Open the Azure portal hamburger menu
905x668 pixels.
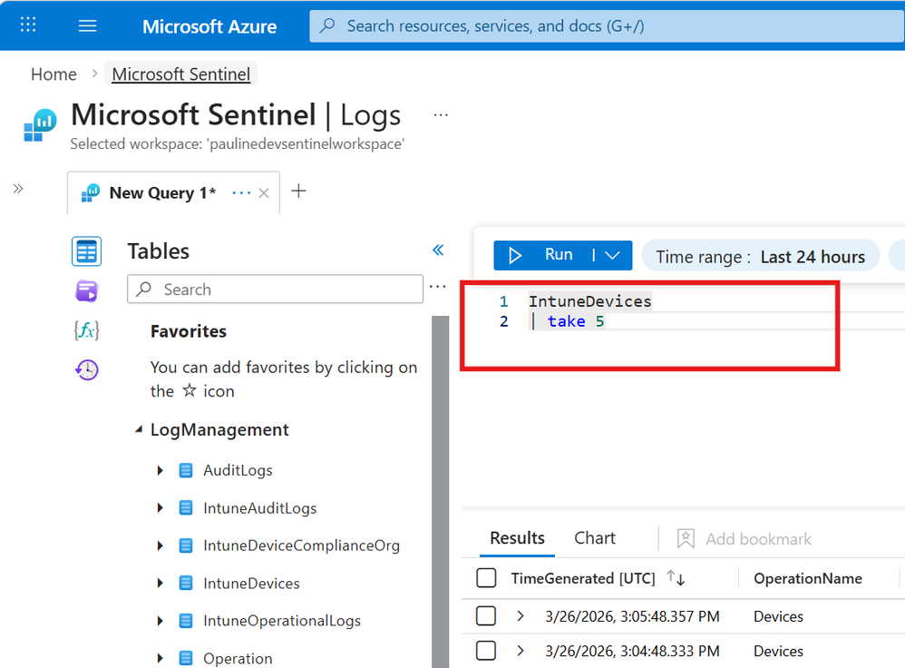(x=87, y=25)
